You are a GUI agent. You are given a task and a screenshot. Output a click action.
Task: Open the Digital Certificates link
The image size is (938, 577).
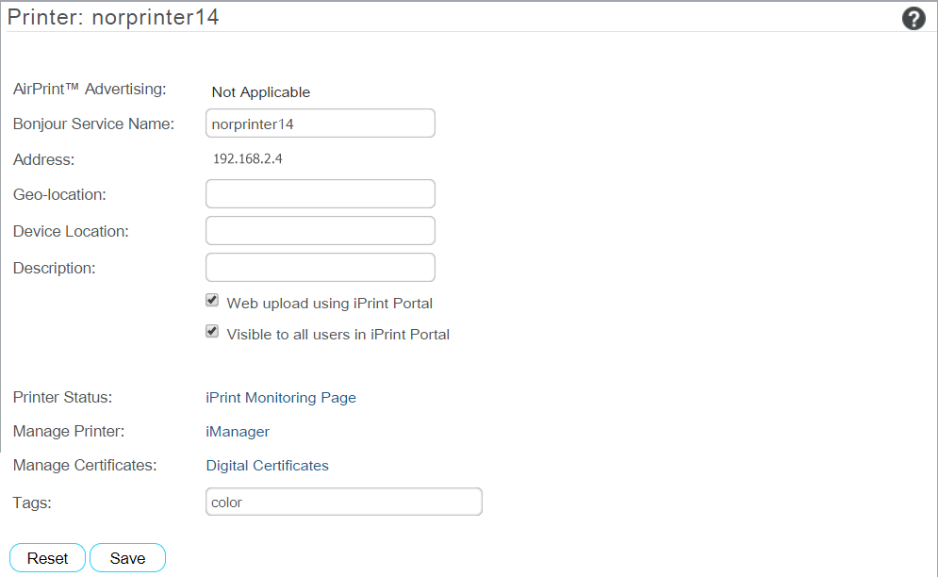pyautogui.click(x=268, y=466)
